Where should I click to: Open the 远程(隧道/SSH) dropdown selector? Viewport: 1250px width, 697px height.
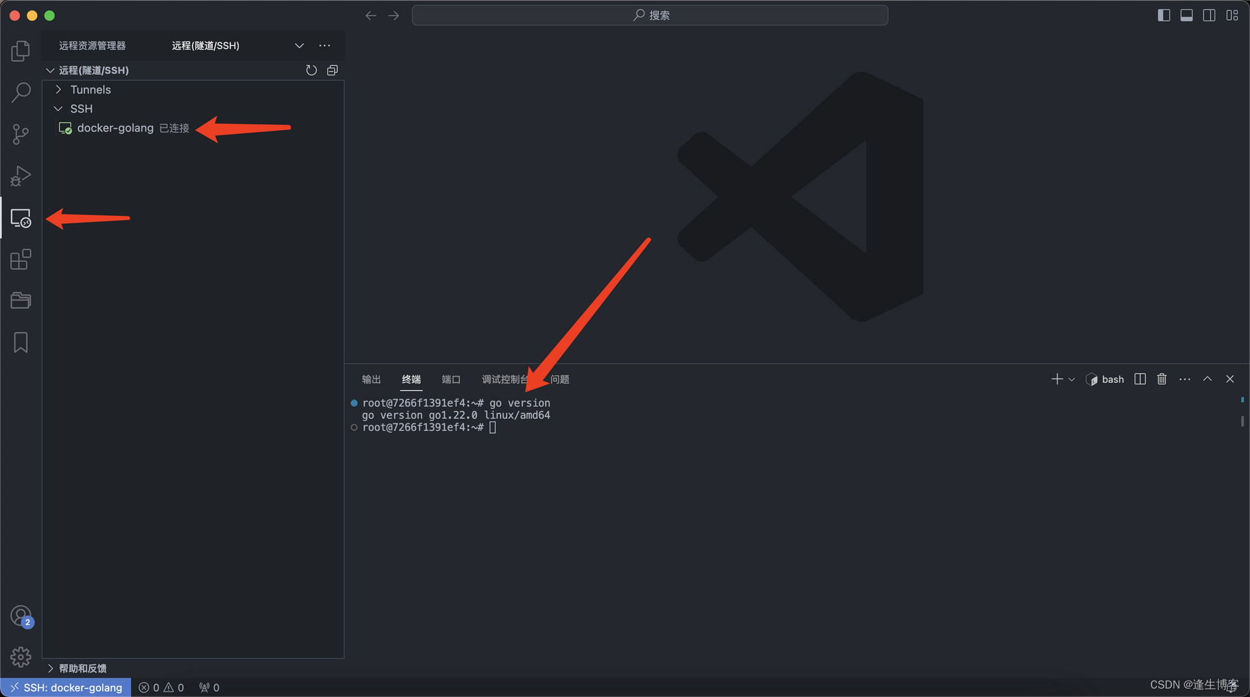coord(238,46)
